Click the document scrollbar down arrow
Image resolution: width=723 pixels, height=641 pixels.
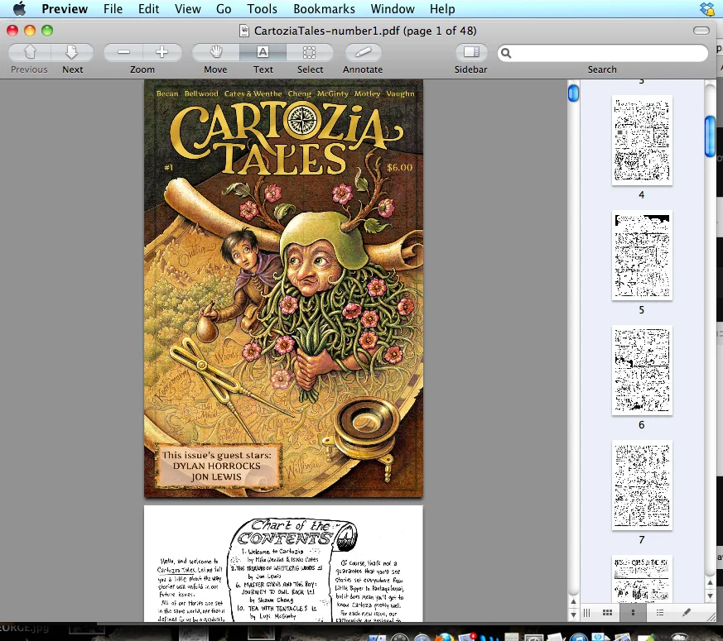[x=573, y=615]
